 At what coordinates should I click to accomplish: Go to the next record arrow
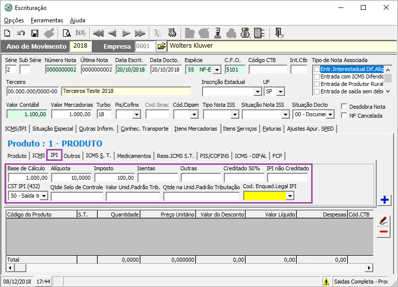click(126, 33)
